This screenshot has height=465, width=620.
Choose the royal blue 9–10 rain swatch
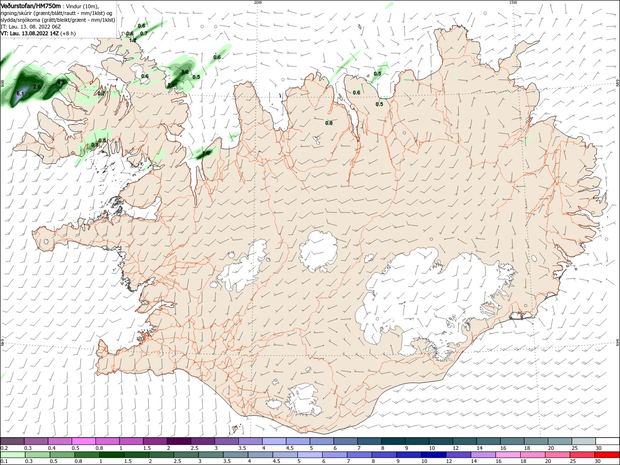409,455
